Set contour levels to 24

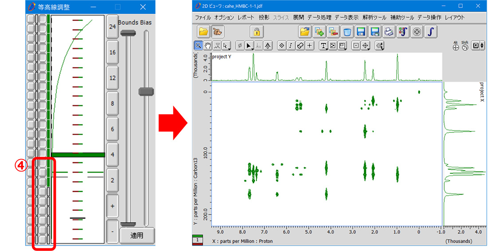click(x=113, y=27)
